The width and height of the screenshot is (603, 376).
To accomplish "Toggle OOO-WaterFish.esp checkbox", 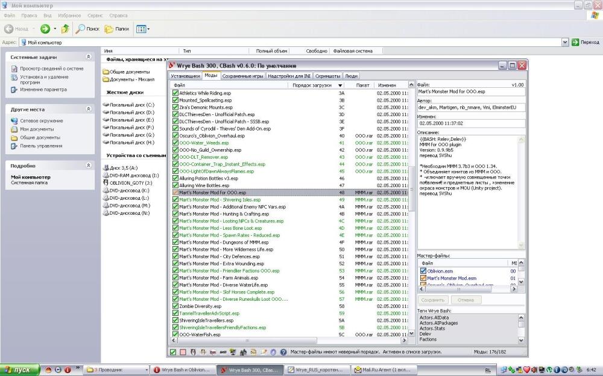I will [175, 334].
